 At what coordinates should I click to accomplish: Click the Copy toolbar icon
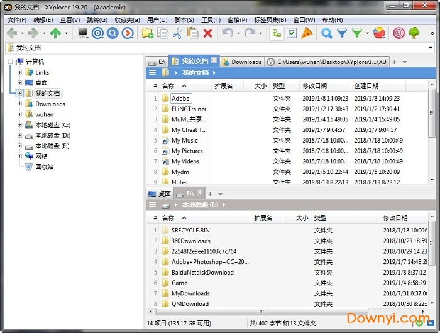click(x=162, y=33)
